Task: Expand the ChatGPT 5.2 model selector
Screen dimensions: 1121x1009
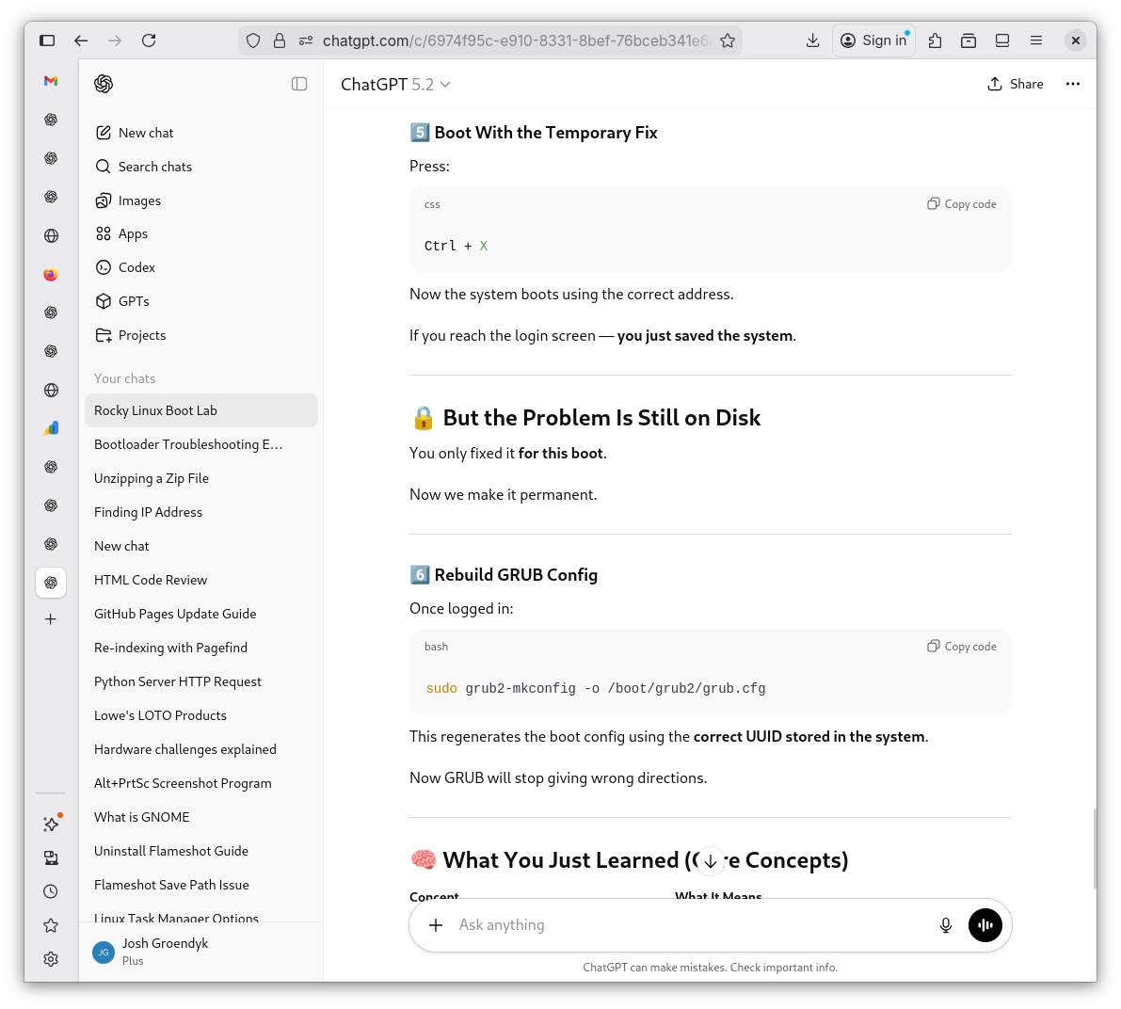Action: coord(395,85)
